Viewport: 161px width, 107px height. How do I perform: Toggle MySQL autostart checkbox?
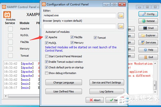point(46,43)
